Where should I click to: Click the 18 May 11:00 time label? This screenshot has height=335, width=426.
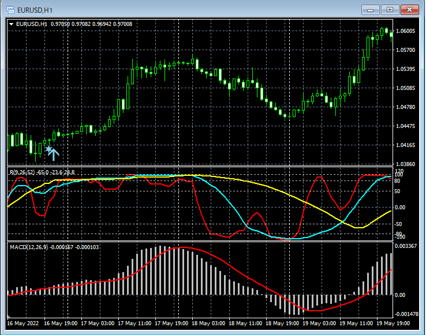coord(245,323)
